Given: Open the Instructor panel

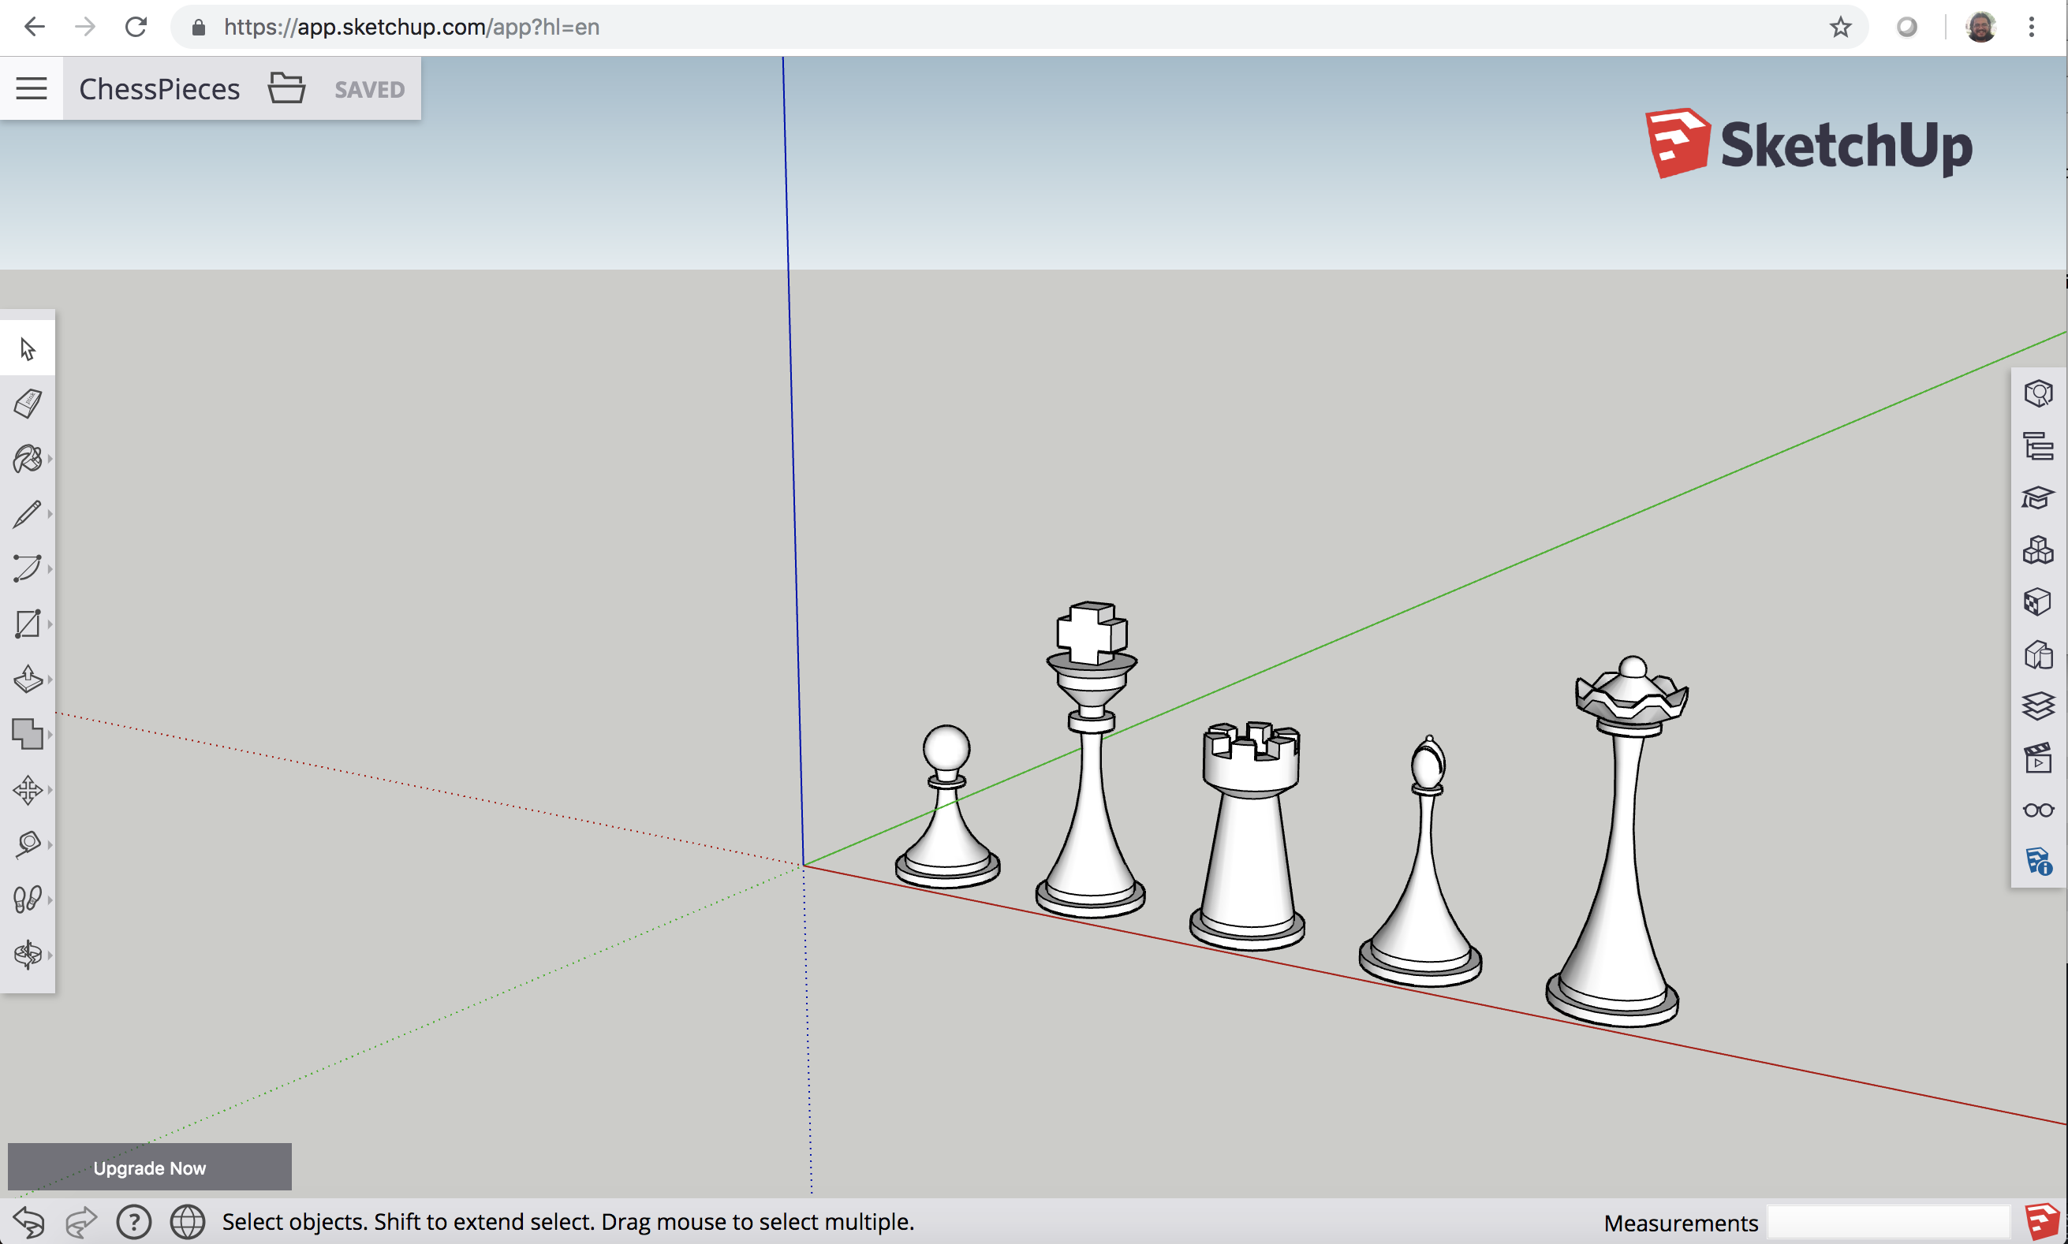Looking at the screenshot, I should coord(2038,498).
